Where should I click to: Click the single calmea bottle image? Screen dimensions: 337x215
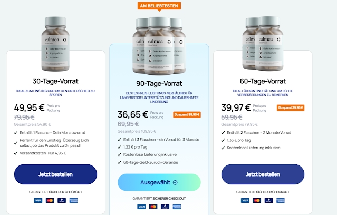coord(55,44)
